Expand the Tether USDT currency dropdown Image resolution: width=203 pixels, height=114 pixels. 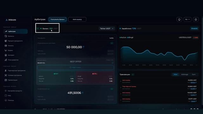107,28
